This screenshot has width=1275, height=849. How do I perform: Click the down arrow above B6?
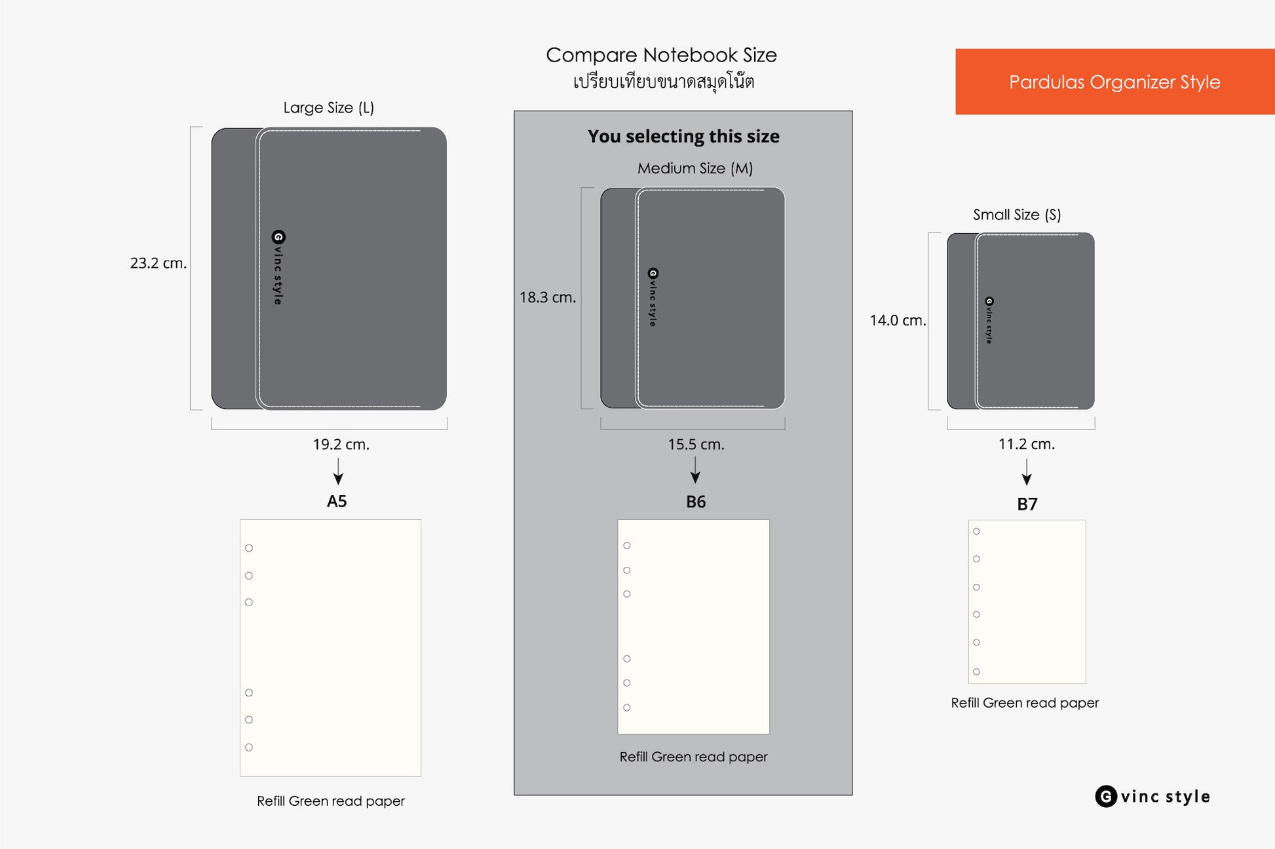tap(695, 470)
